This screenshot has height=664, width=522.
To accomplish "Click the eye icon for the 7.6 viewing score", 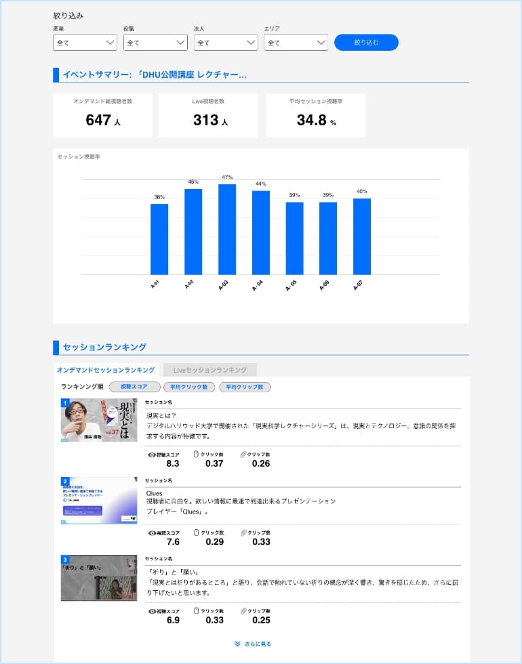I will (x=152, y=533).
